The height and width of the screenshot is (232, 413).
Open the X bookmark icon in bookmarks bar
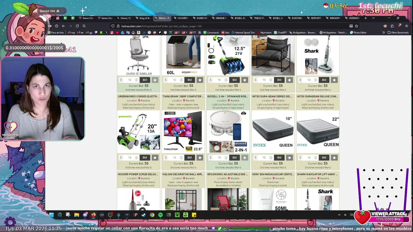click(106, 33)
